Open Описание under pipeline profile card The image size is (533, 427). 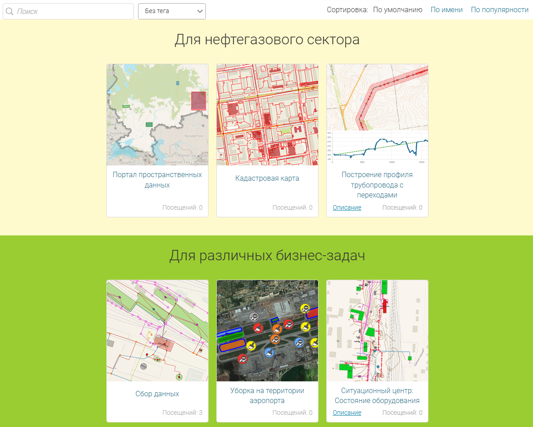coord(347,208)
